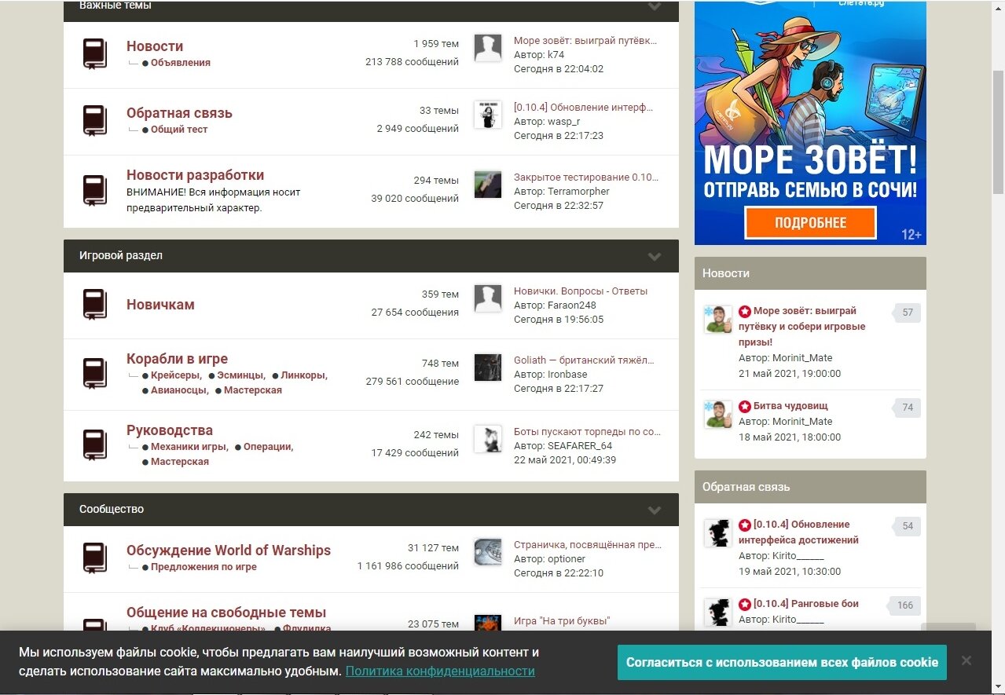Image resolution: width=1005 pixels, height=695 pixels.
Task: Open the Политика конфиденциальности link
Action: pos(440,671)
